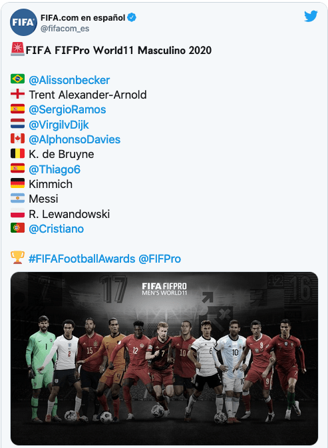This screenshot has width=328, height=448.
Task: Click the Brazil flag emoji
Action: [x=18, y=79]
